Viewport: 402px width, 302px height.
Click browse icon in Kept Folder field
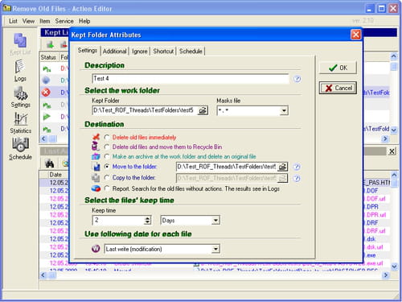click(203, 110)
